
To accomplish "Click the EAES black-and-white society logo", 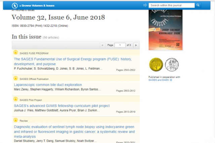I will [x=172, y=64].
